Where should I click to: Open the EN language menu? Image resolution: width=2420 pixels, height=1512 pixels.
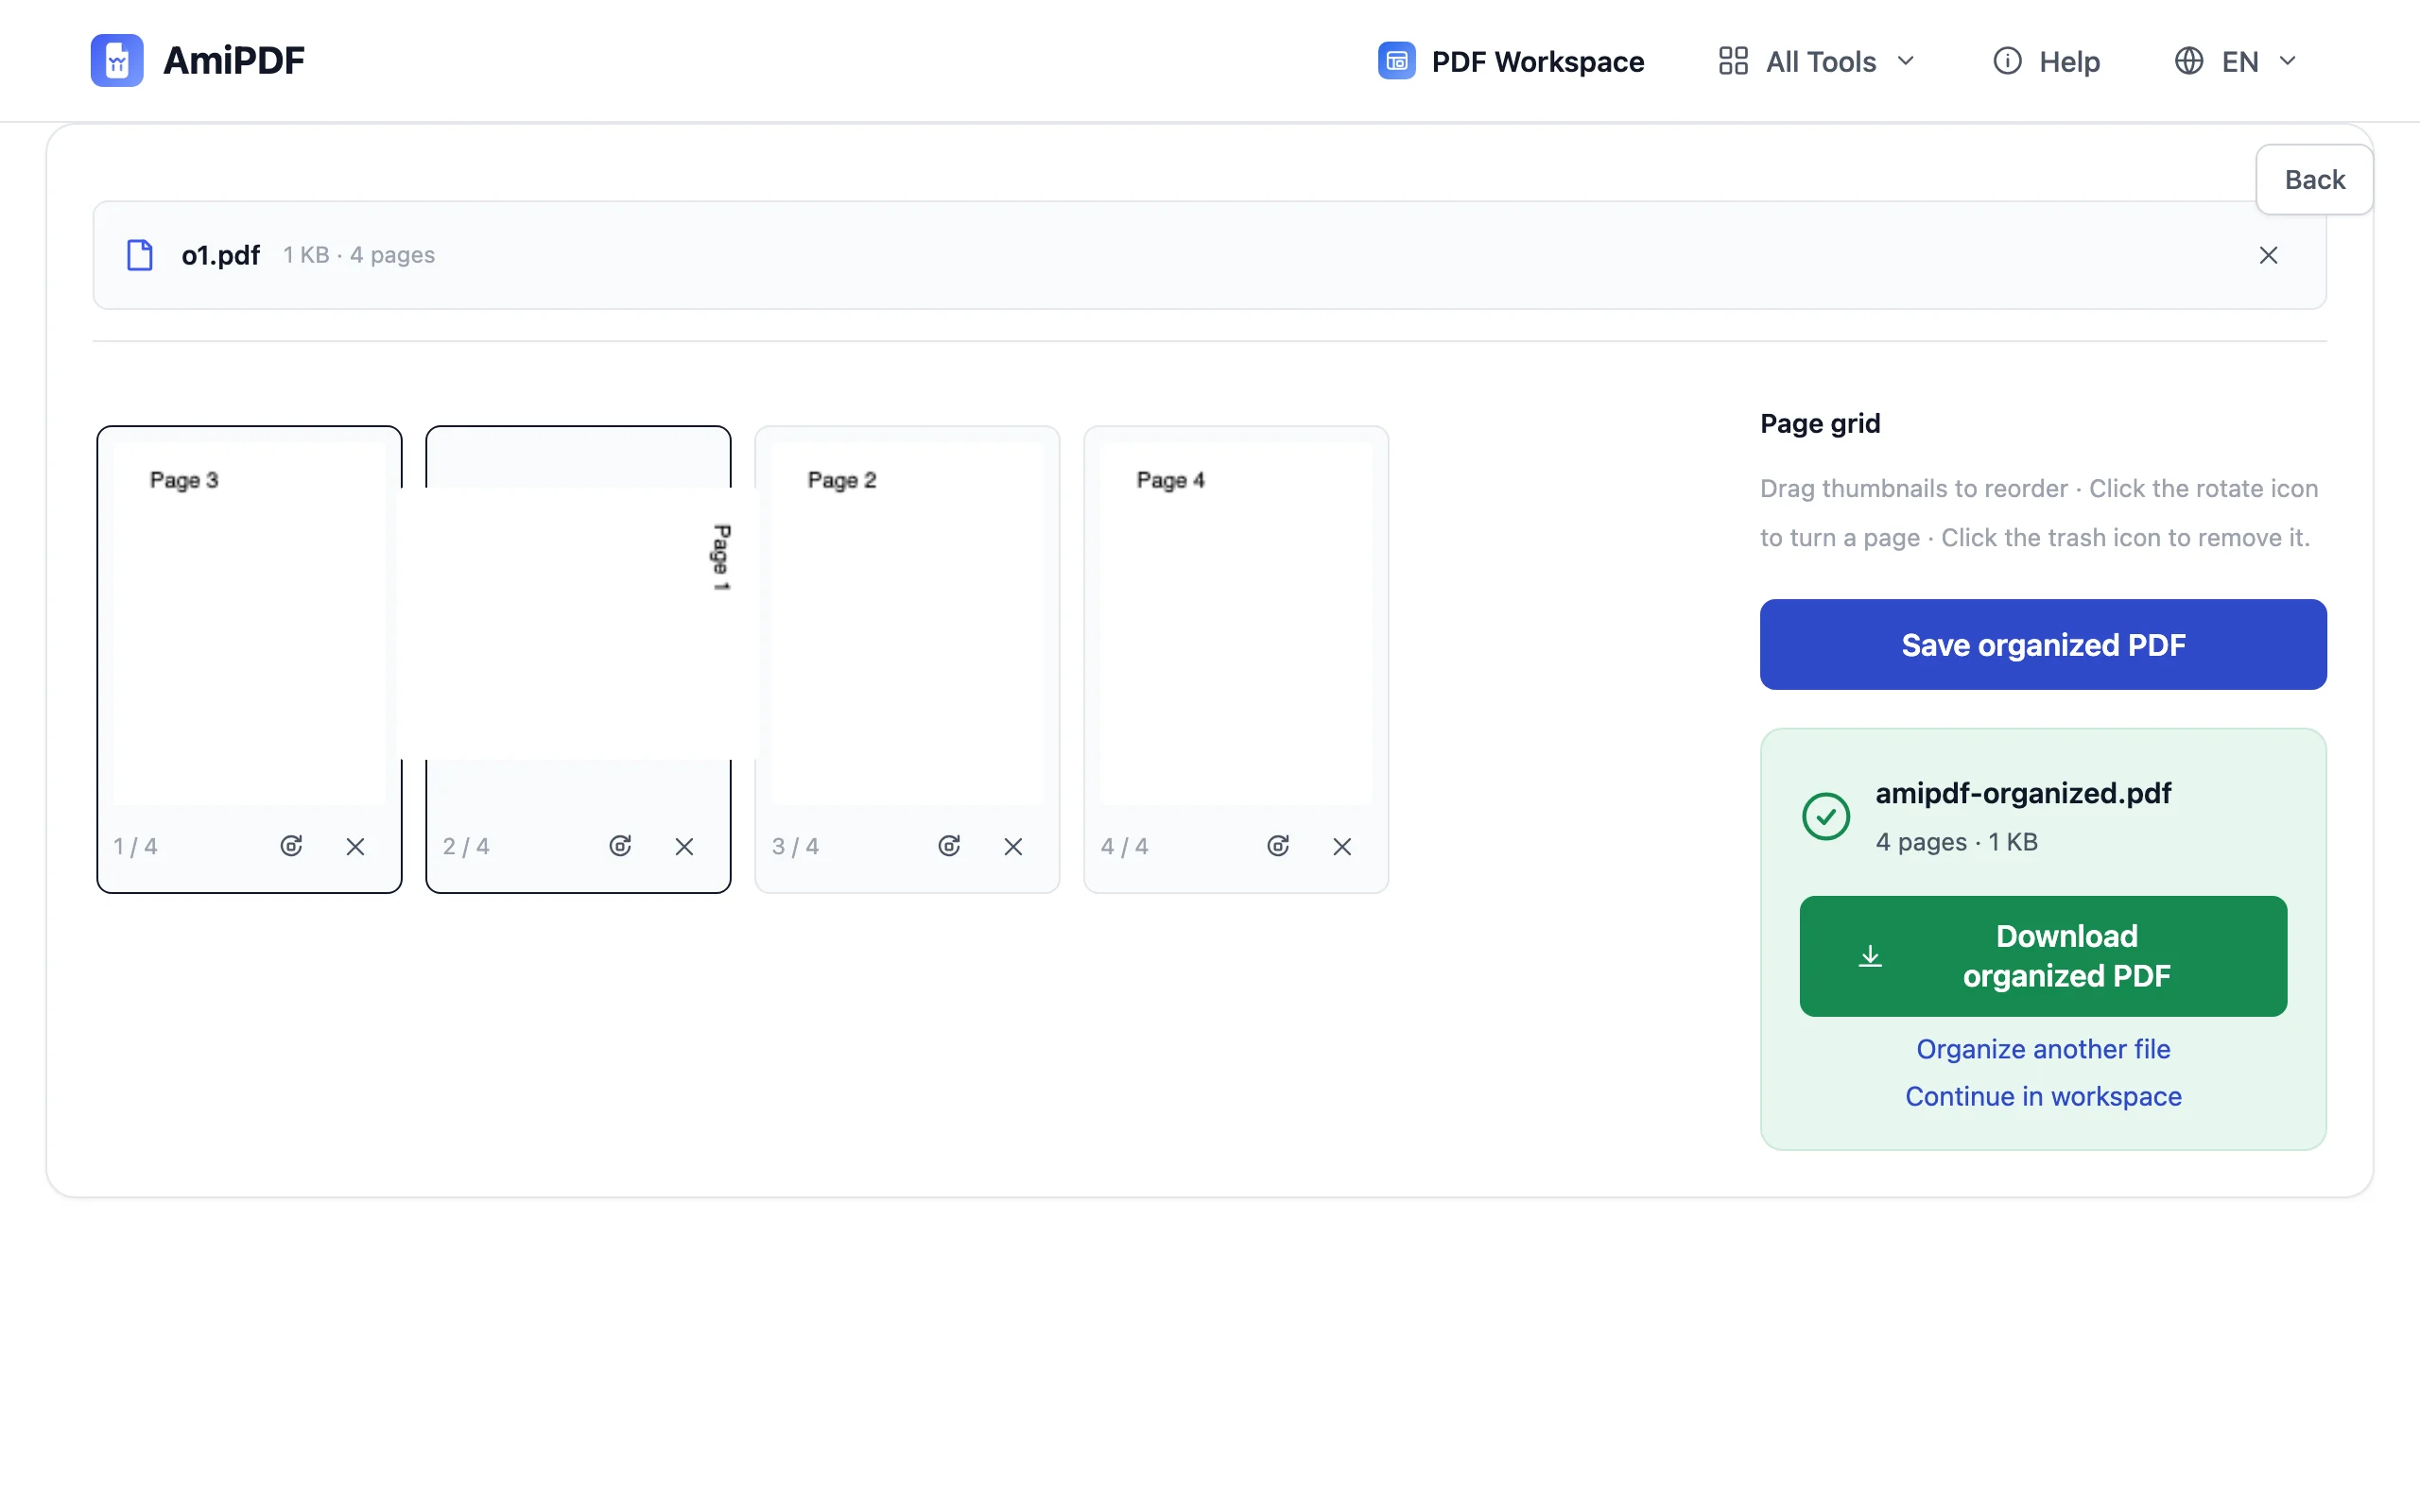point(2236,61)
